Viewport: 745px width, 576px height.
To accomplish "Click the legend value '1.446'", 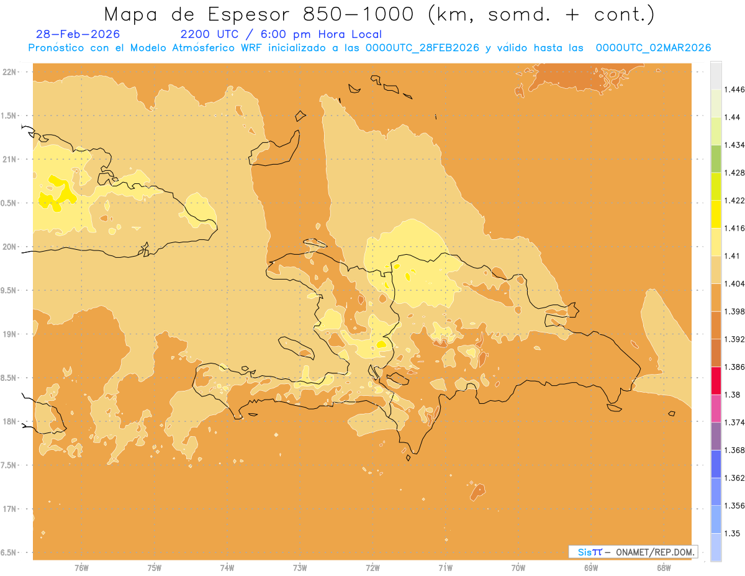I will (x=734, y=89).
